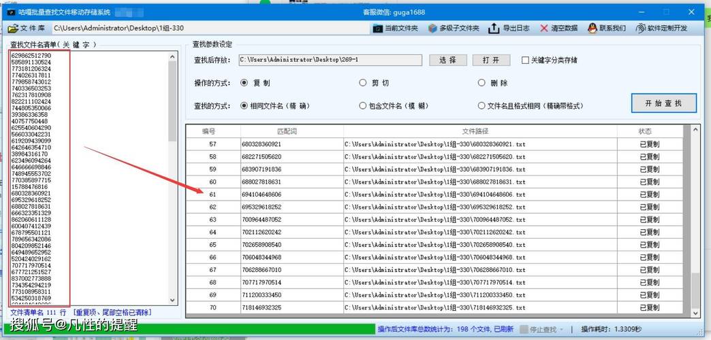The height and width of the screenshot is (340, 711).
Task: Click the 停止查找 button in status bar
Action: tap(541, 329)
